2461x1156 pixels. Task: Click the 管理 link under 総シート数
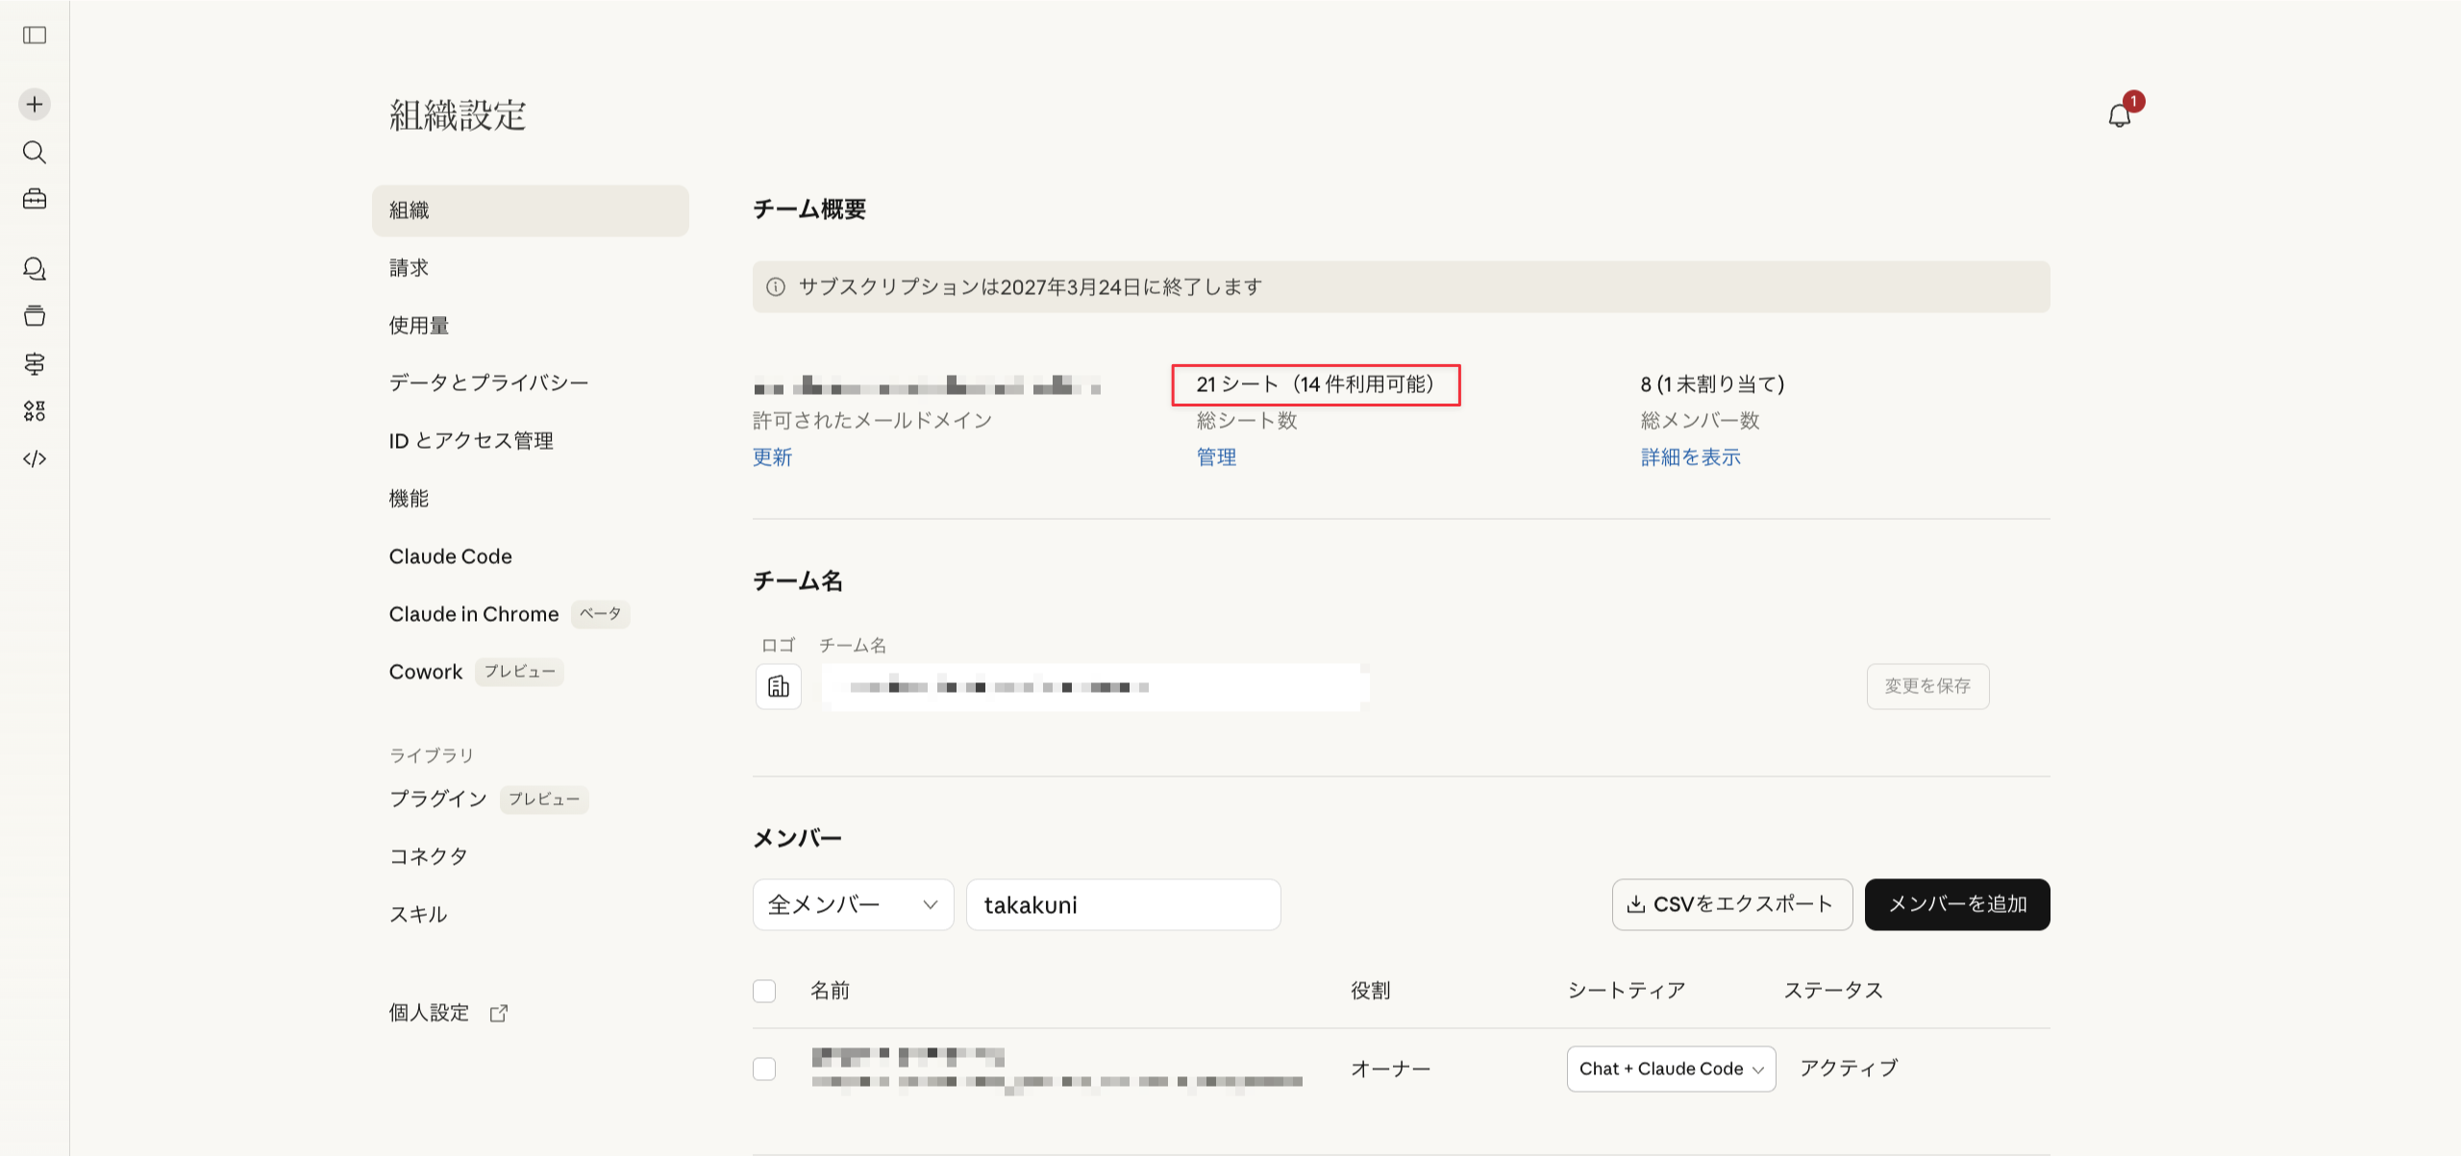click(x=1216, y=457)
